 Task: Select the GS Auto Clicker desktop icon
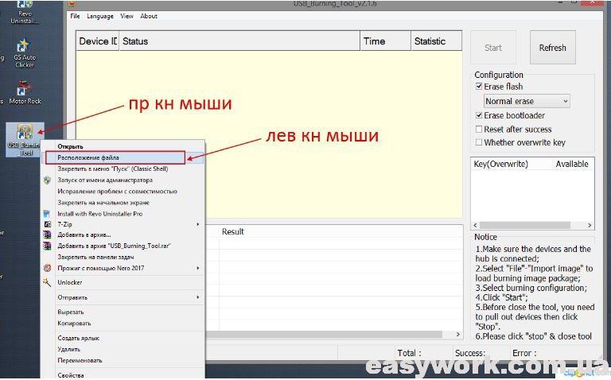click(24, 49)
